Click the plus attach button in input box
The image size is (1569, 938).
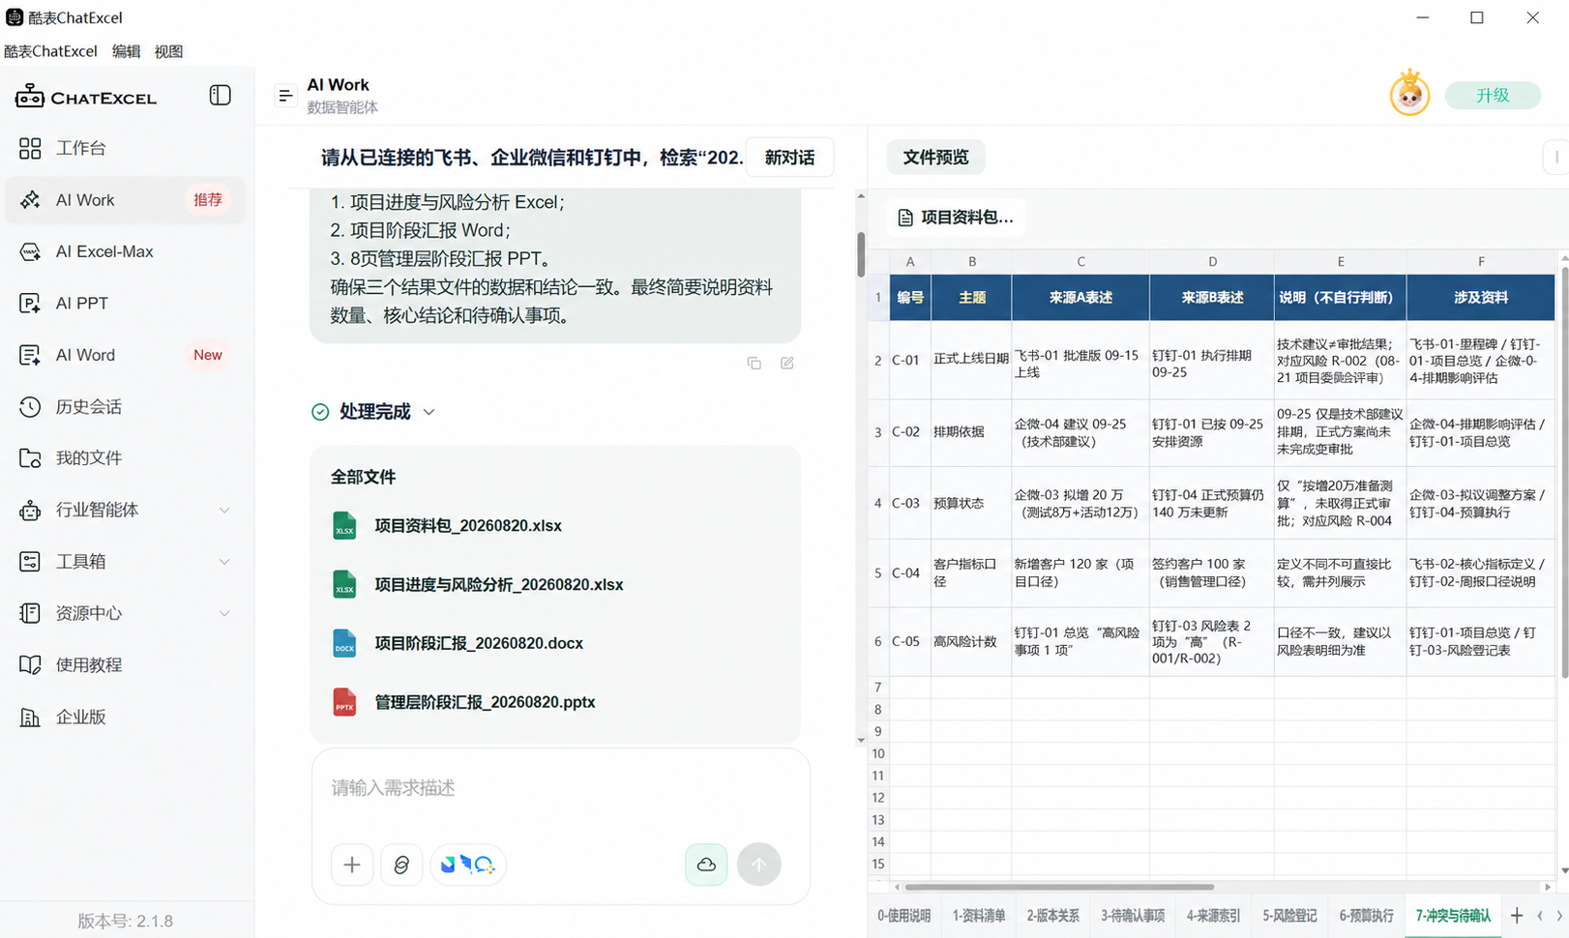click(352, 865)
